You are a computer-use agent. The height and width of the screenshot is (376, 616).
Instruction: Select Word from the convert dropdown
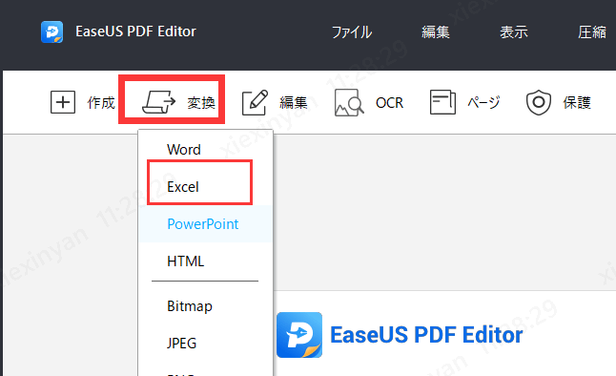coord(205,150)
